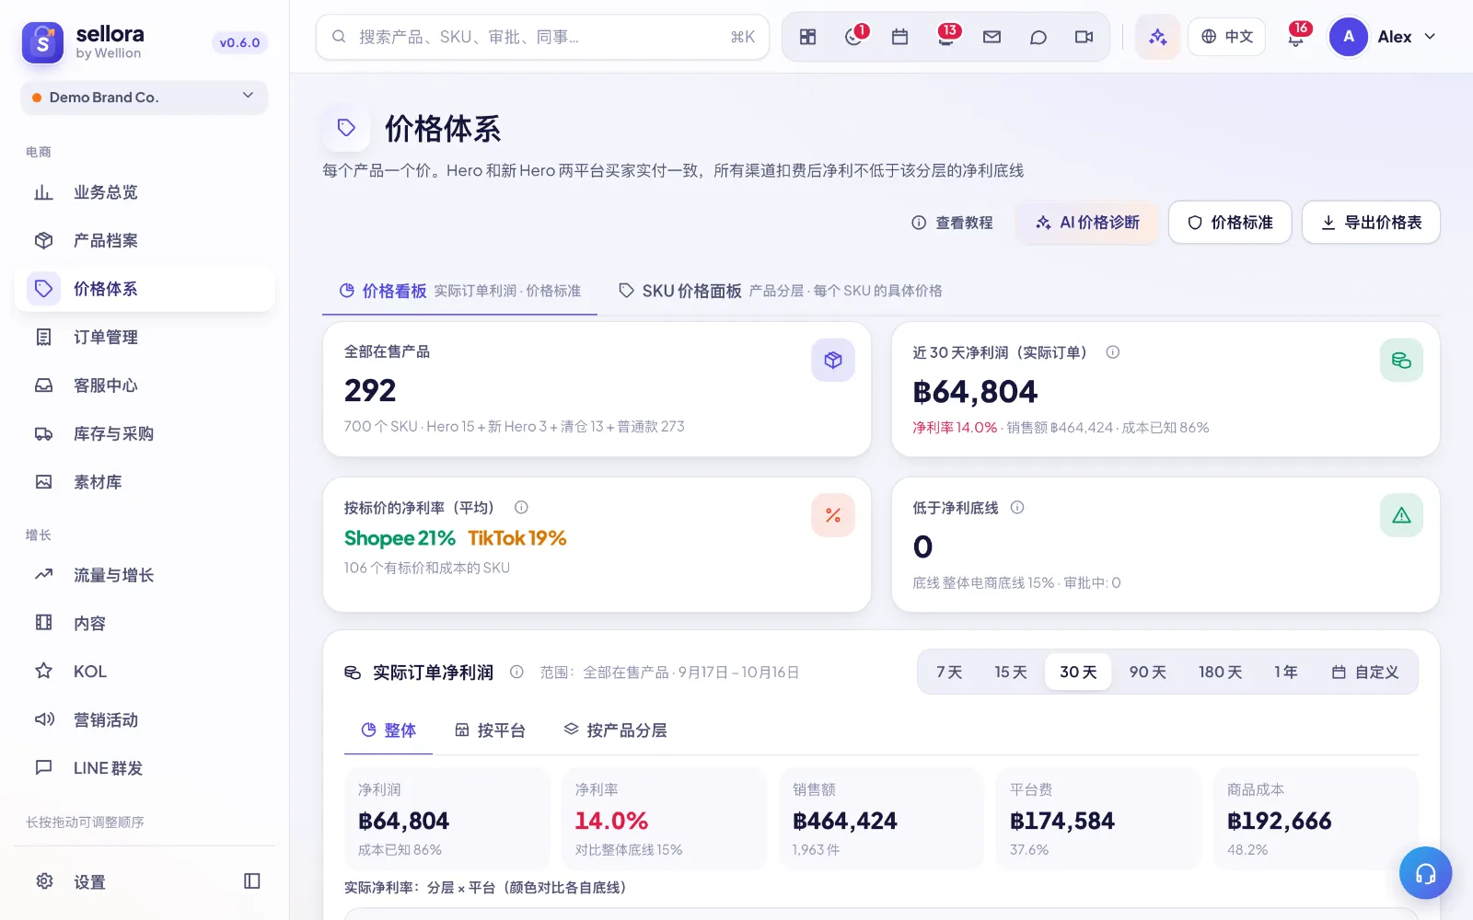Select the 按产品分层 tab

pyautogui.click(x=616, y=730)
